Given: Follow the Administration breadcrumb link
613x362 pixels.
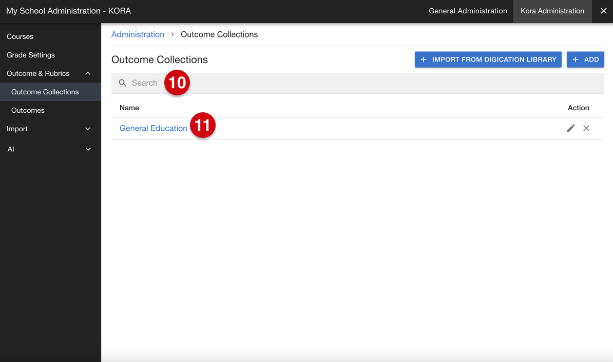Looking at the screenshot, I should [x=138, y=34].
